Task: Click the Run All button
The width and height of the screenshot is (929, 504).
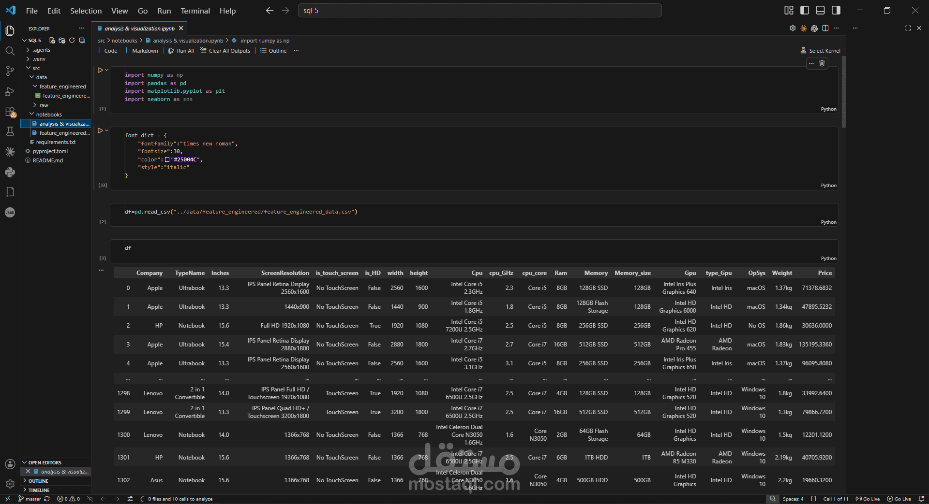Action: (x=181, y=51)
